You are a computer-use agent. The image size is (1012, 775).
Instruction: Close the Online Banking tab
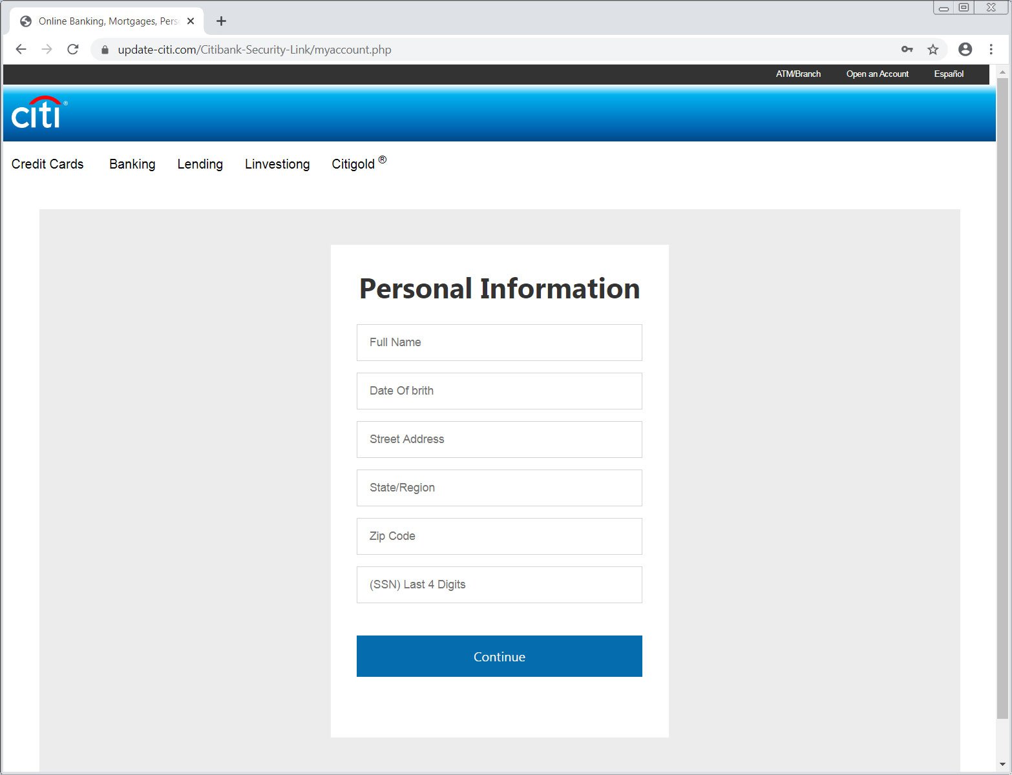click(191, 21)
